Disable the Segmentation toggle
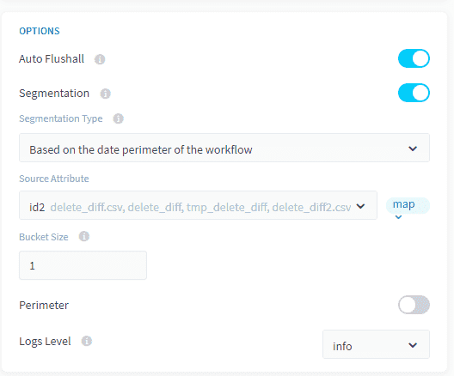 coord(414,93)
